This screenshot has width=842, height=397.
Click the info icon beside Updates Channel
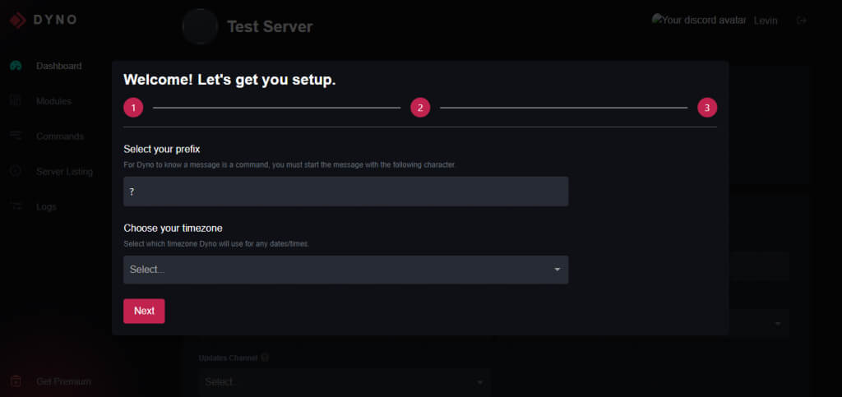[x=266, y=358]
